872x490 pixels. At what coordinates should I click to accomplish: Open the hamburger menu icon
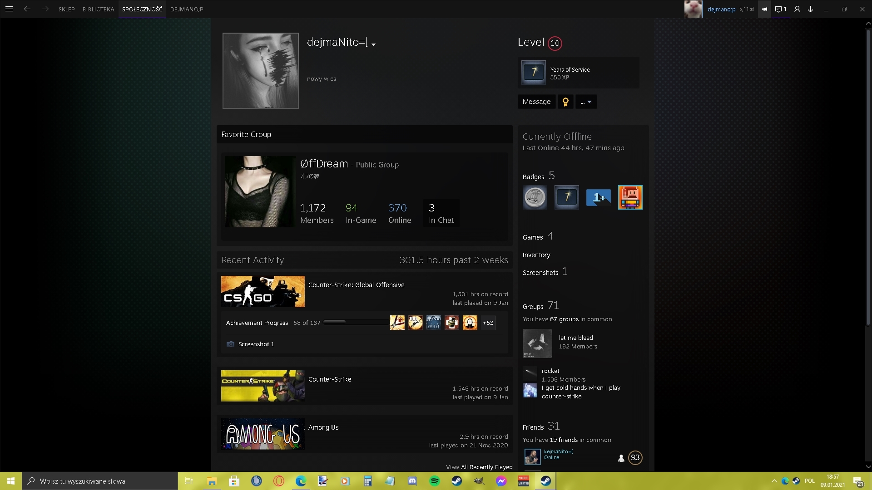(x=9, y=9)
